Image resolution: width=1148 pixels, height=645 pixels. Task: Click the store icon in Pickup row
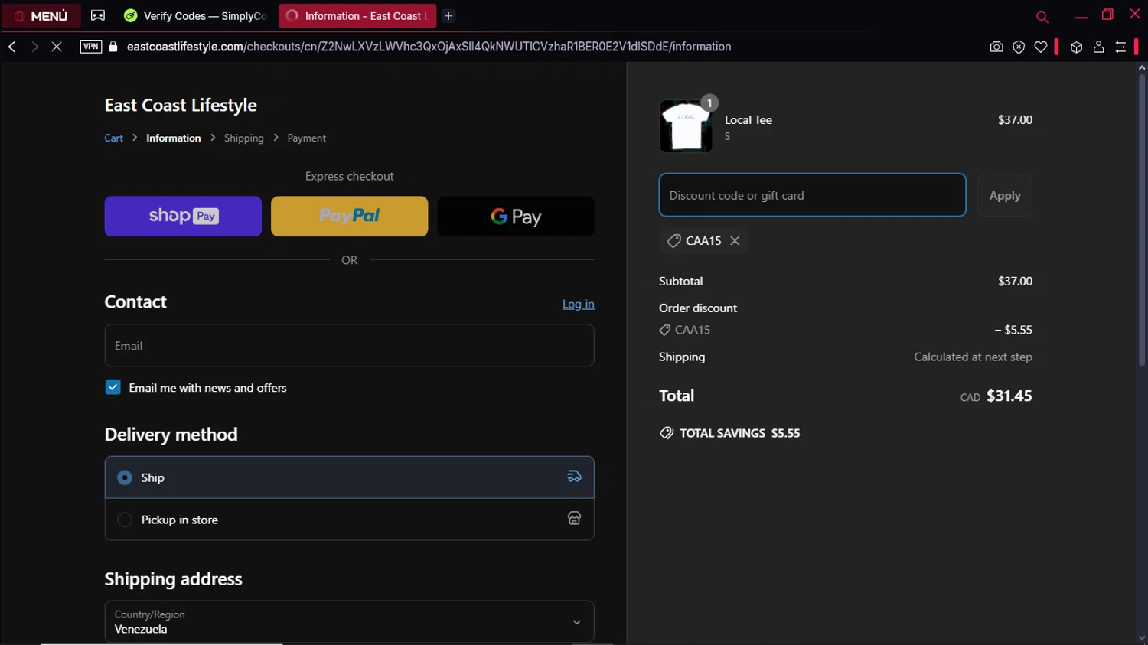coord(574,518)
